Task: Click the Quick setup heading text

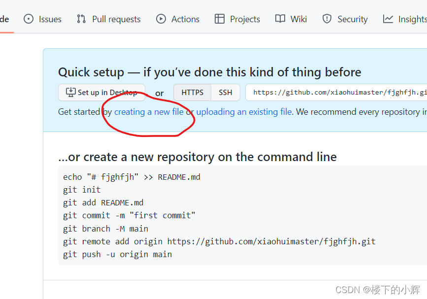Action: tap(210, 72)
